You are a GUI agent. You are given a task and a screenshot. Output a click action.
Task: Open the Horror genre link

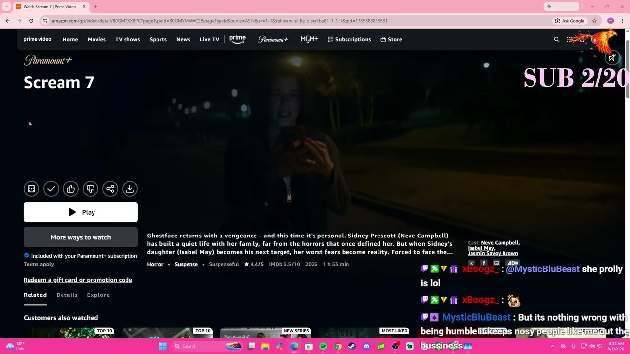click(x=155, y=264)
